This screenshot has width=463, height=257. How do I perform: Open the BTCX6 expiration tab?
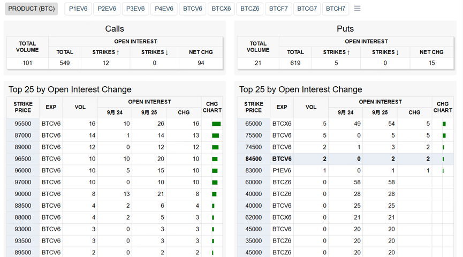click(221, 9)
